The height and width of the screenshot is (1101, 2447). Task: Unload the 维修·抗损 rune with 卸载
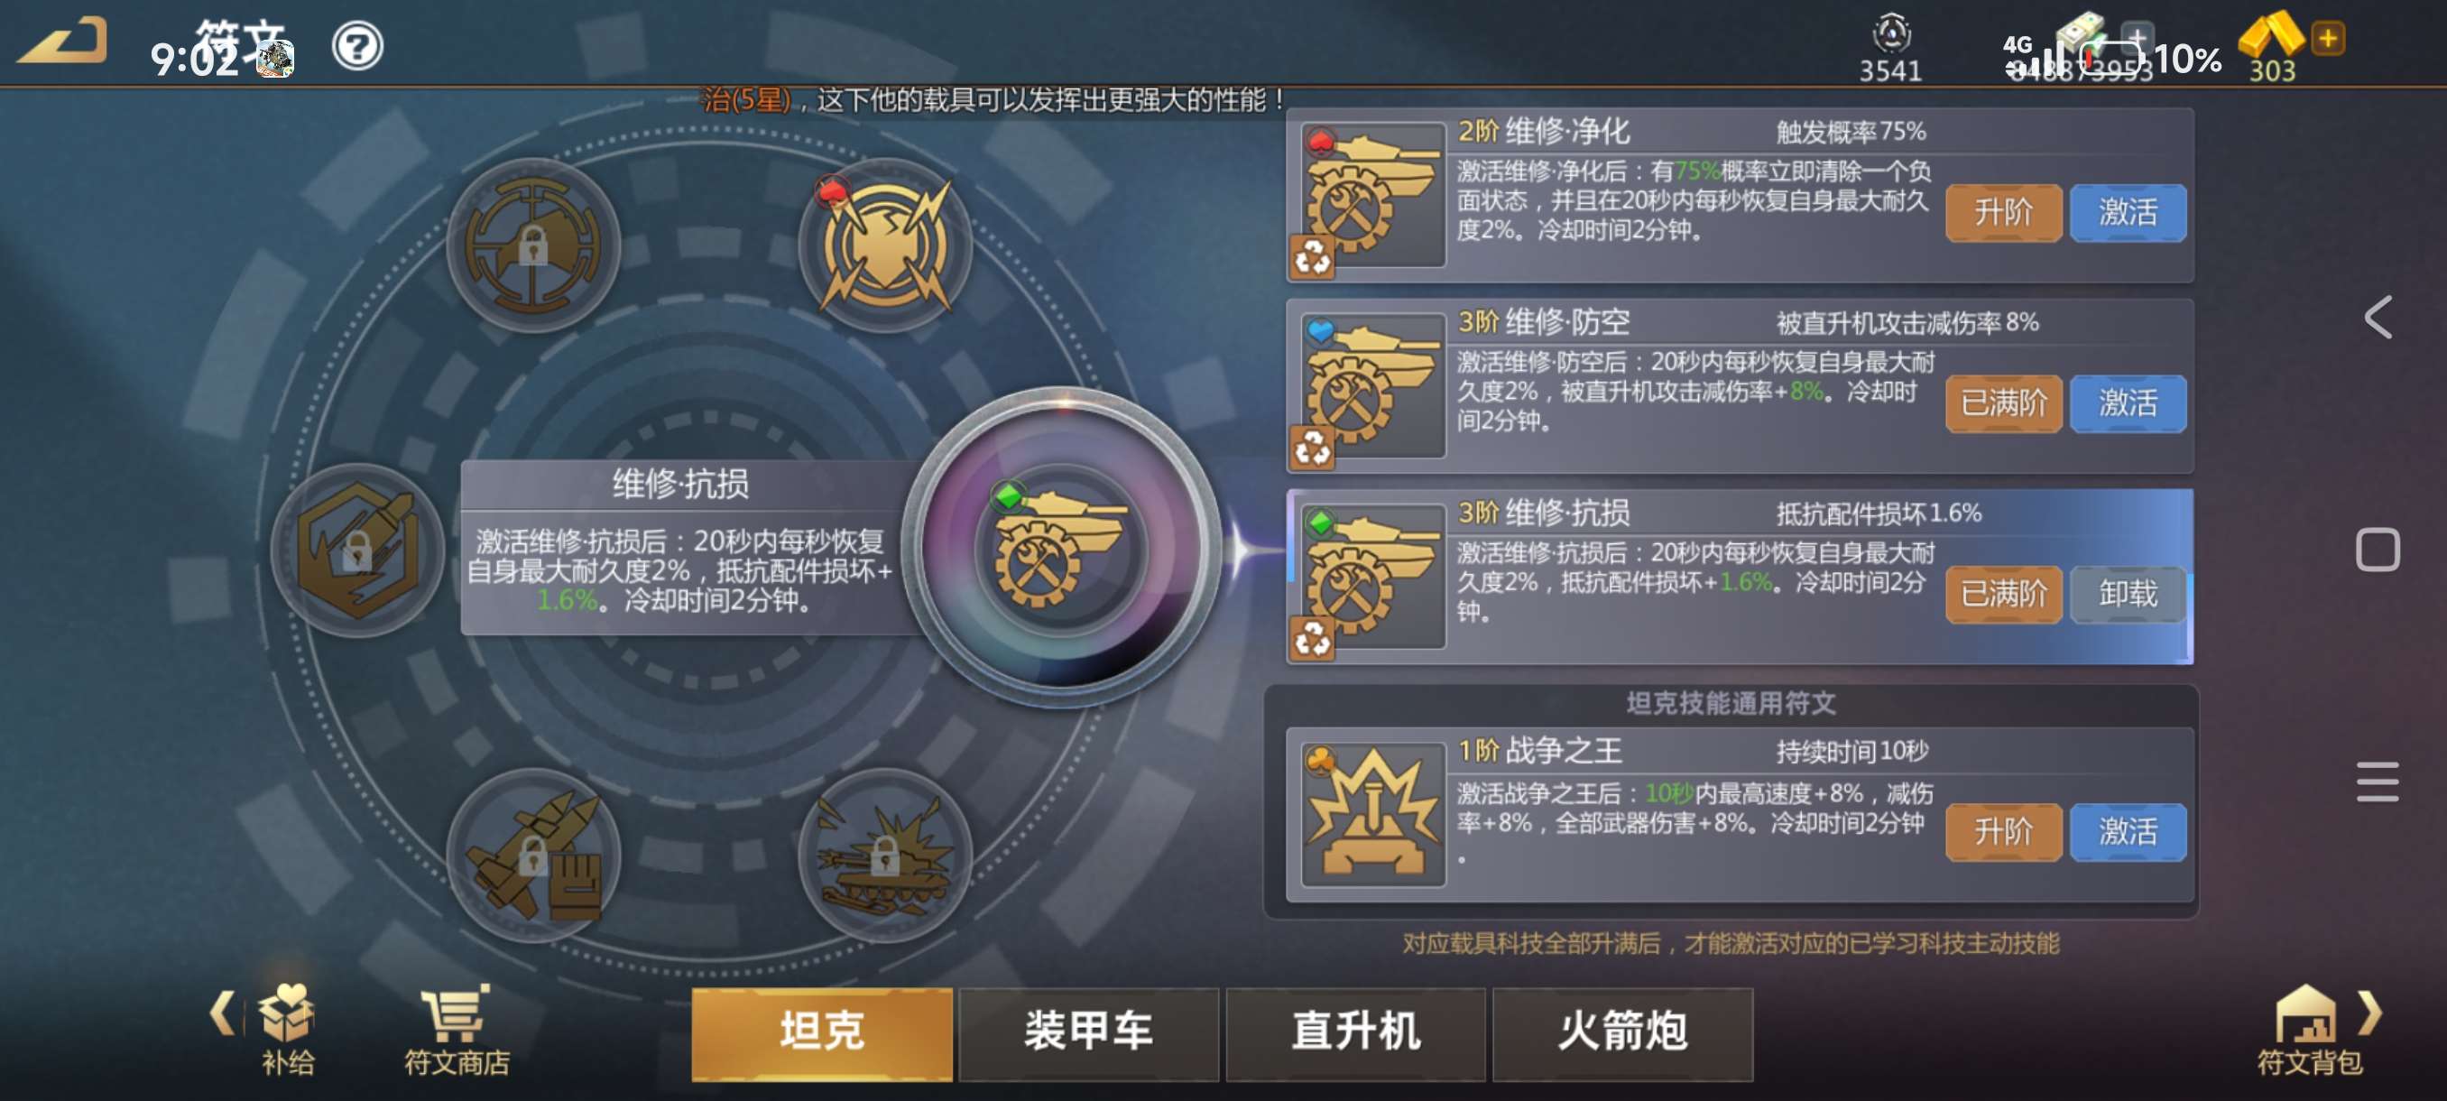pyautogui.click(x=2127, y=595)
